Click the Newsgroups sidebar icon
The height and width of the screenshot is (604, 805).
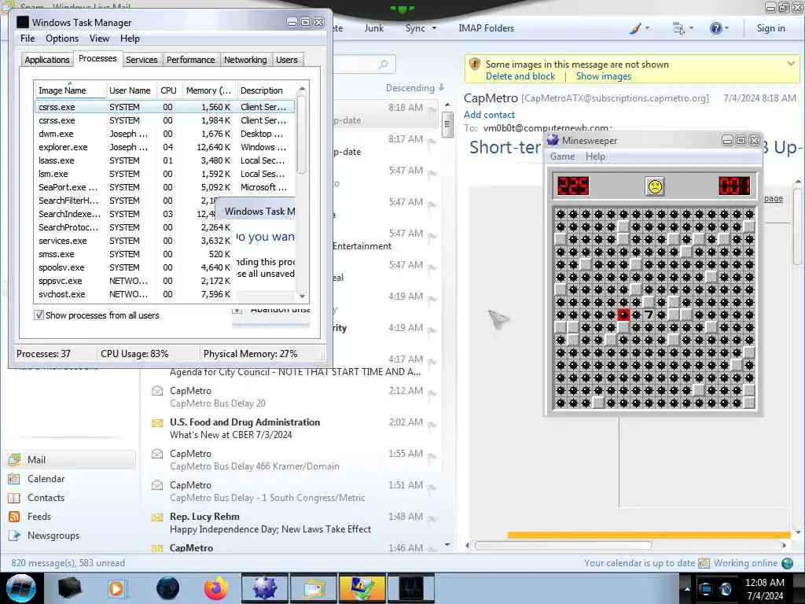point(14,536)
